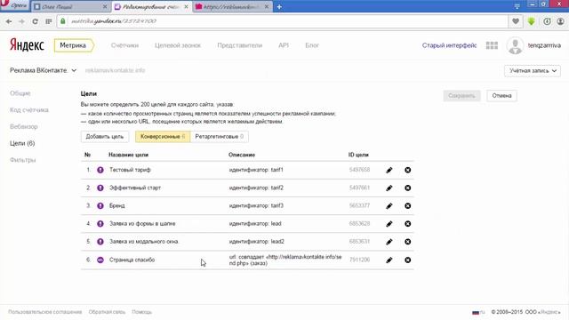This screenshot has width=569, height=320.
Task: Go to Представители in top navigation
Action: pos(239,45)
